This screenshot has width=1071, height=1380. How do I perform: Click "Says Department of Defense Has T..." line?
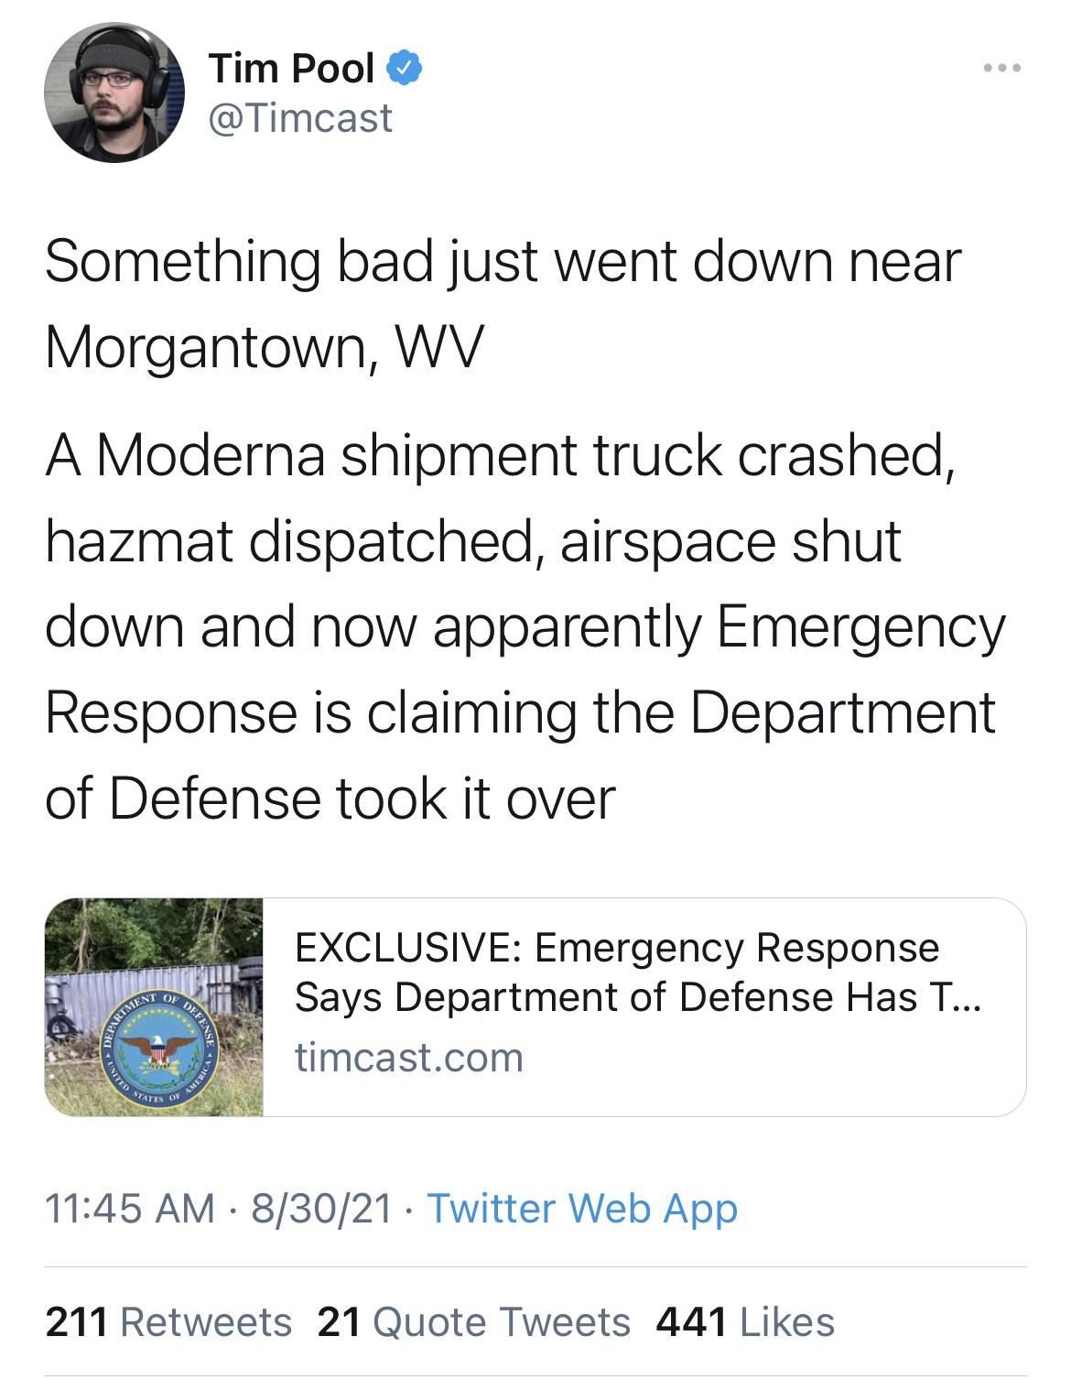[x=636, y=996]
